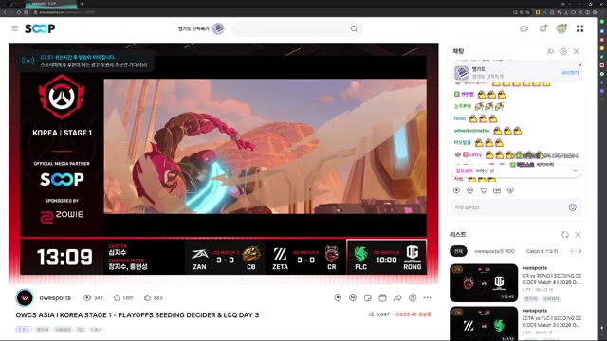
Task: Select the Catch & story list tab
Action: [x=542, y=251]
